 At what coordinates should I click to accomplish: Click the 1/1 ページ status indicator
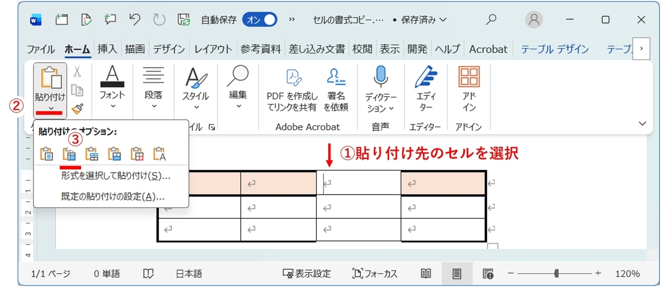50,273
